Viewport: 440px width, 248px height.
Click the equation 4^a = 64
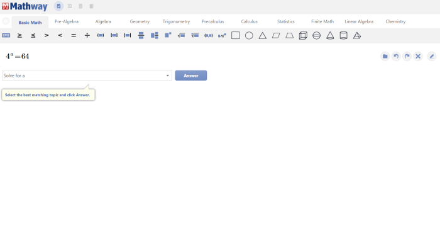(18, 56)
